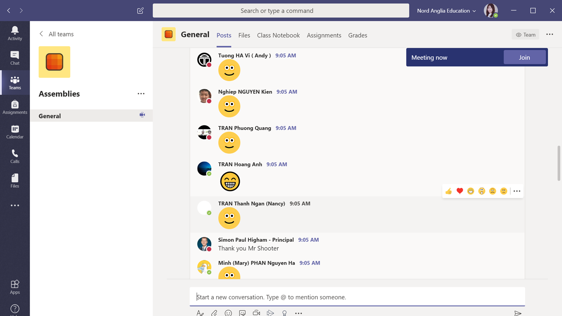Attach a file with paperclip icon

click(214, 313)
